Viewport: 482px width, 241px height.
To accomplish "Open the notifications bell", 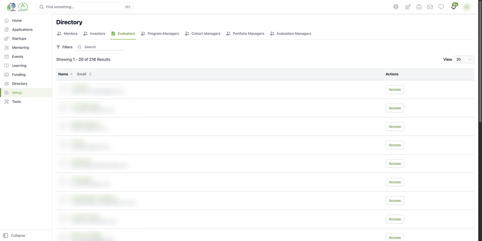I will point(454,6).
